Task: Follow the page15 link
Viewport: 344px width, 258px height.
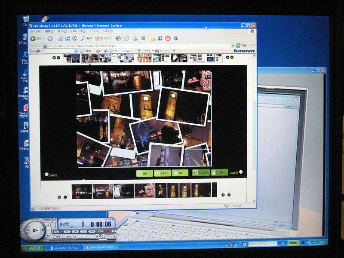Action: click(234, 173)
